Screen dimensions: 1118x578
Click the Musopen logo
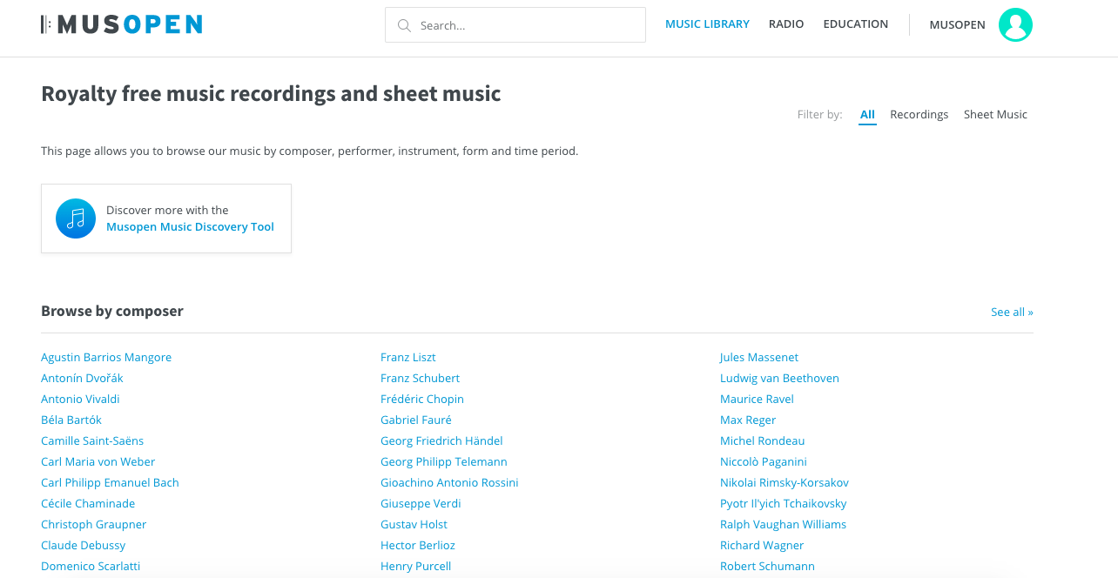click(x=122, y=24)
